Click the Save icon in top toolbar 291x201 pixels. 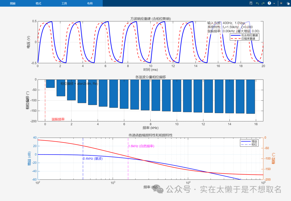point(251,3)
